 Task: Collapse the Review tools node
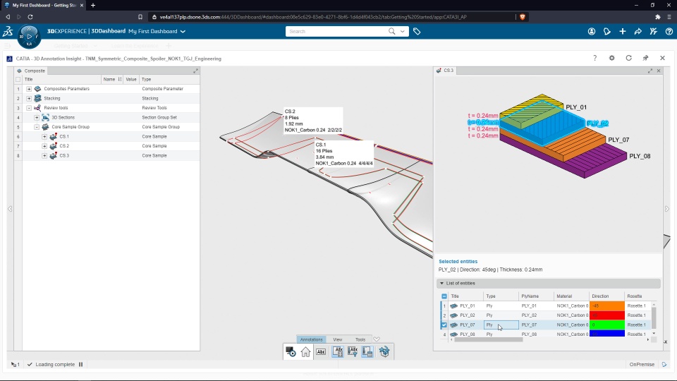(29, 108)
